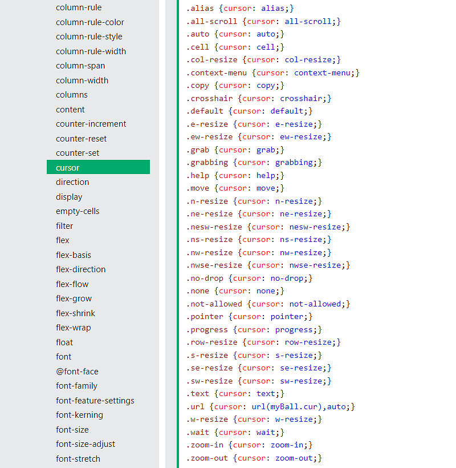Select column-rule-width in the sidebar
The height and width of the screenshot is (468, 456).
[91, 51]
